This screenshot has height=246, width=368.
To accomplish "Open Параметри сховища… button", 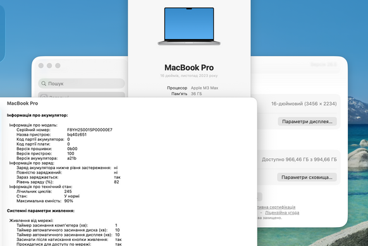I will coord(307,177).
